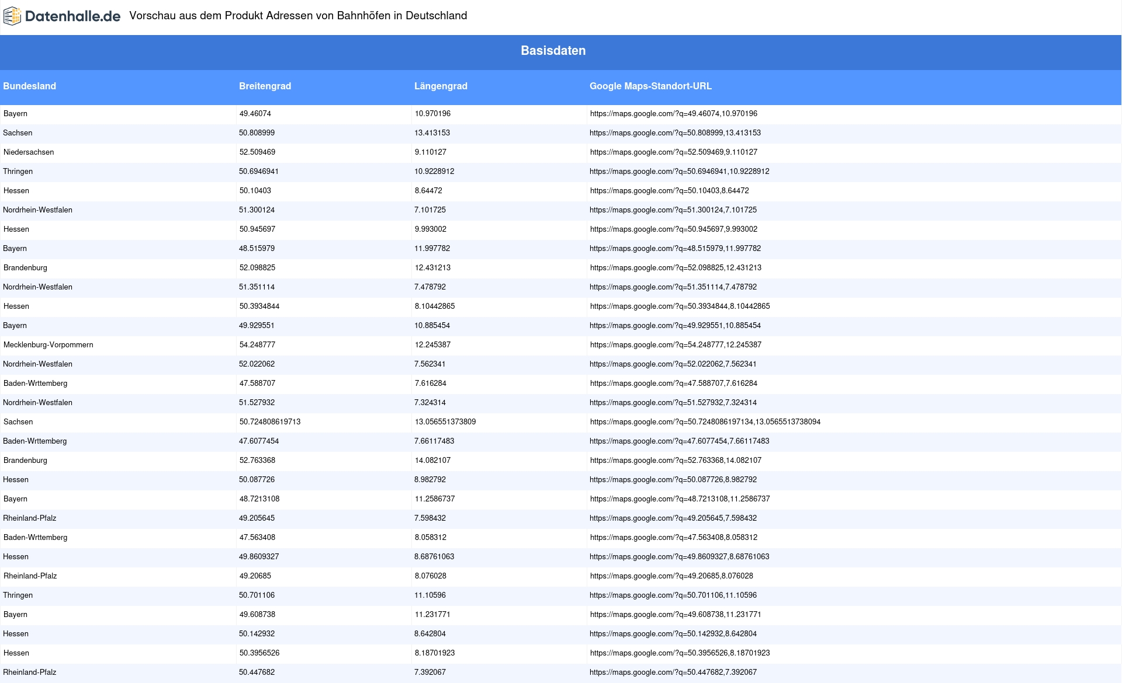The width and height of the screenshot is (1122, 683).
Task: Open maps URL for 47.588707,7.616284
Action: (x=673, y=384)
